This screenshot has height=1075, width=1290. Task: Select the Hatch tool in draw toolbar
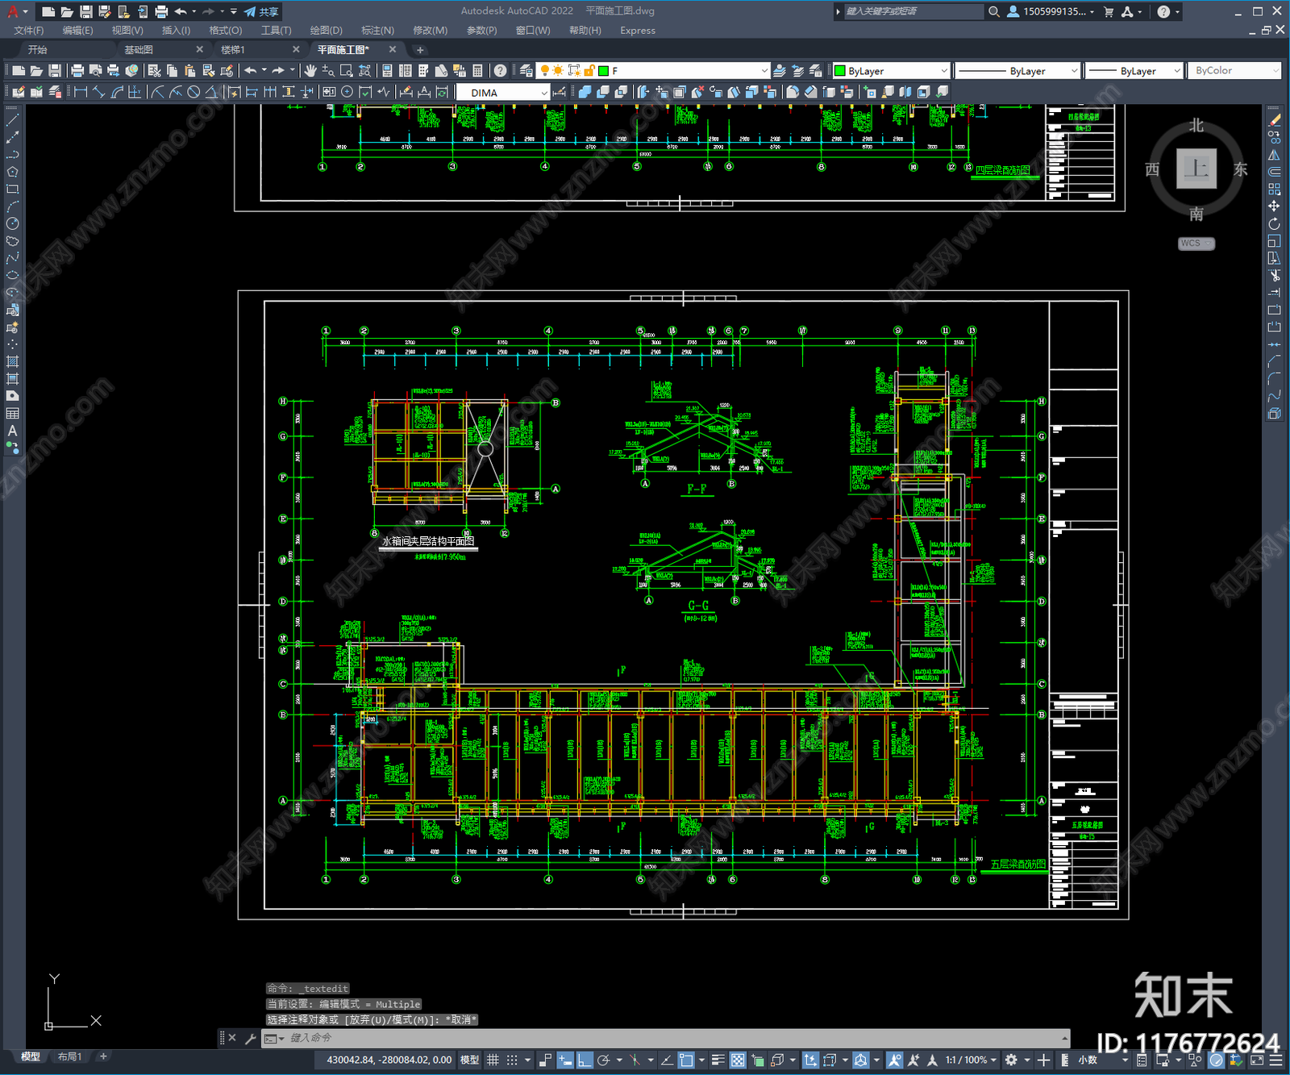[12, 361]
